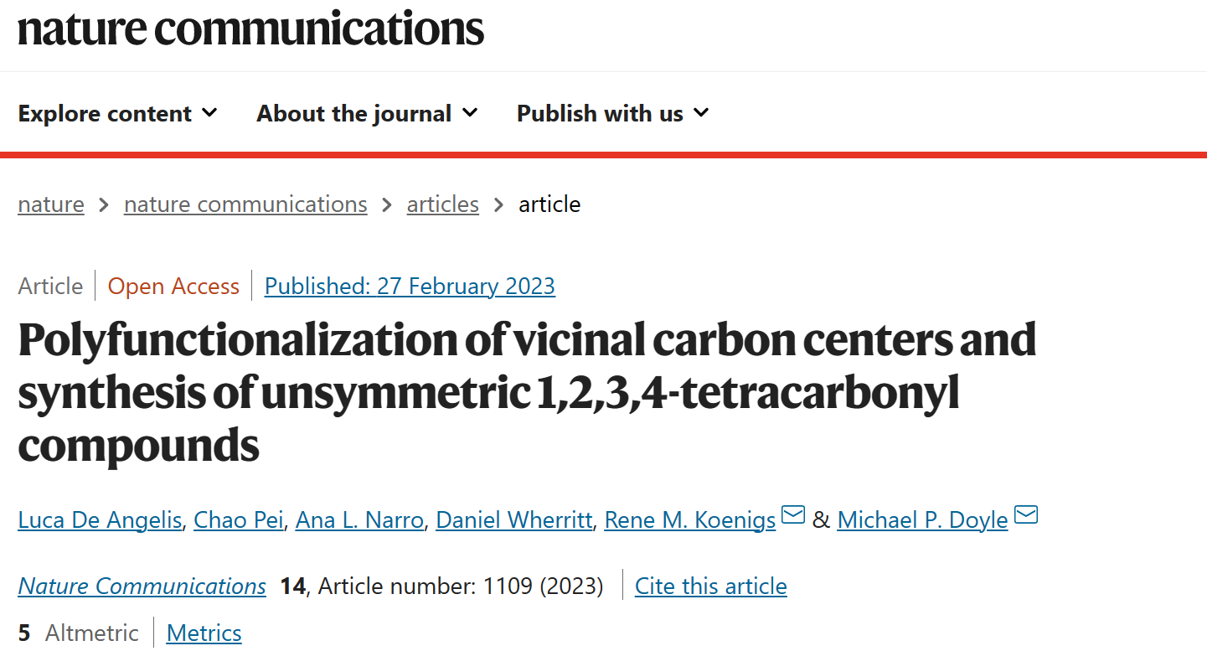Expand the About the journal chevron
This screenshot has width=1207, height=651.
[x=470, y=112]
